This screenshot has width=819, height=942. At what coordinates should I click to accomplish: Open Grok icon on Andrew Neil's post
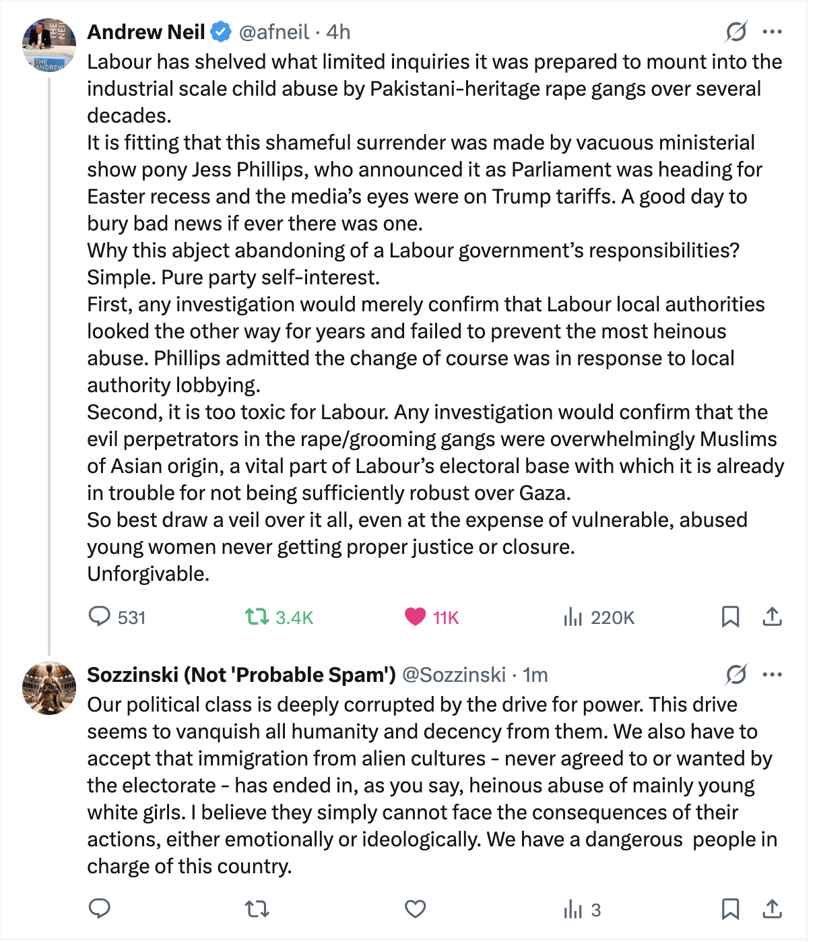pyautogui.click(x=736, y=32)
